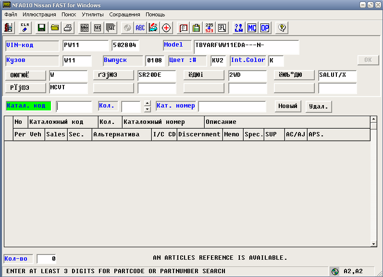Click the Катал. код input field
The height and width of the screenshot is (277, 383).
click(x=74, y=106)
